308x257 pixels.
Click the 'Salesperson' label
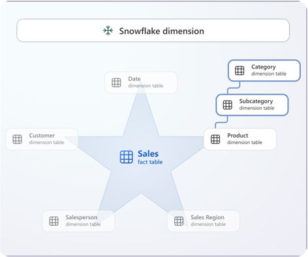[x=82, y=217]
